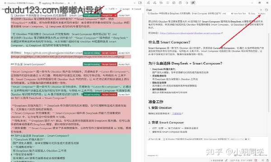Open the chat history clock icon
The width and height of the screenshot is (271, 162).
[x=266, y=10]
